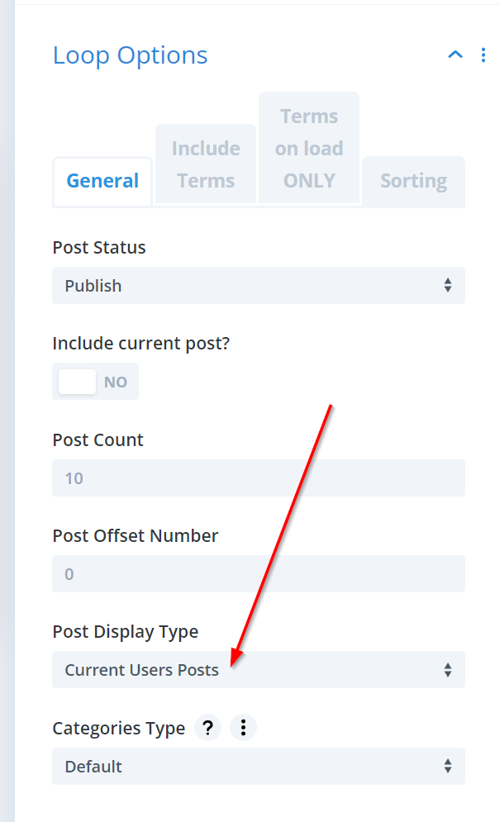Switch to the General tab

(102, 181)
